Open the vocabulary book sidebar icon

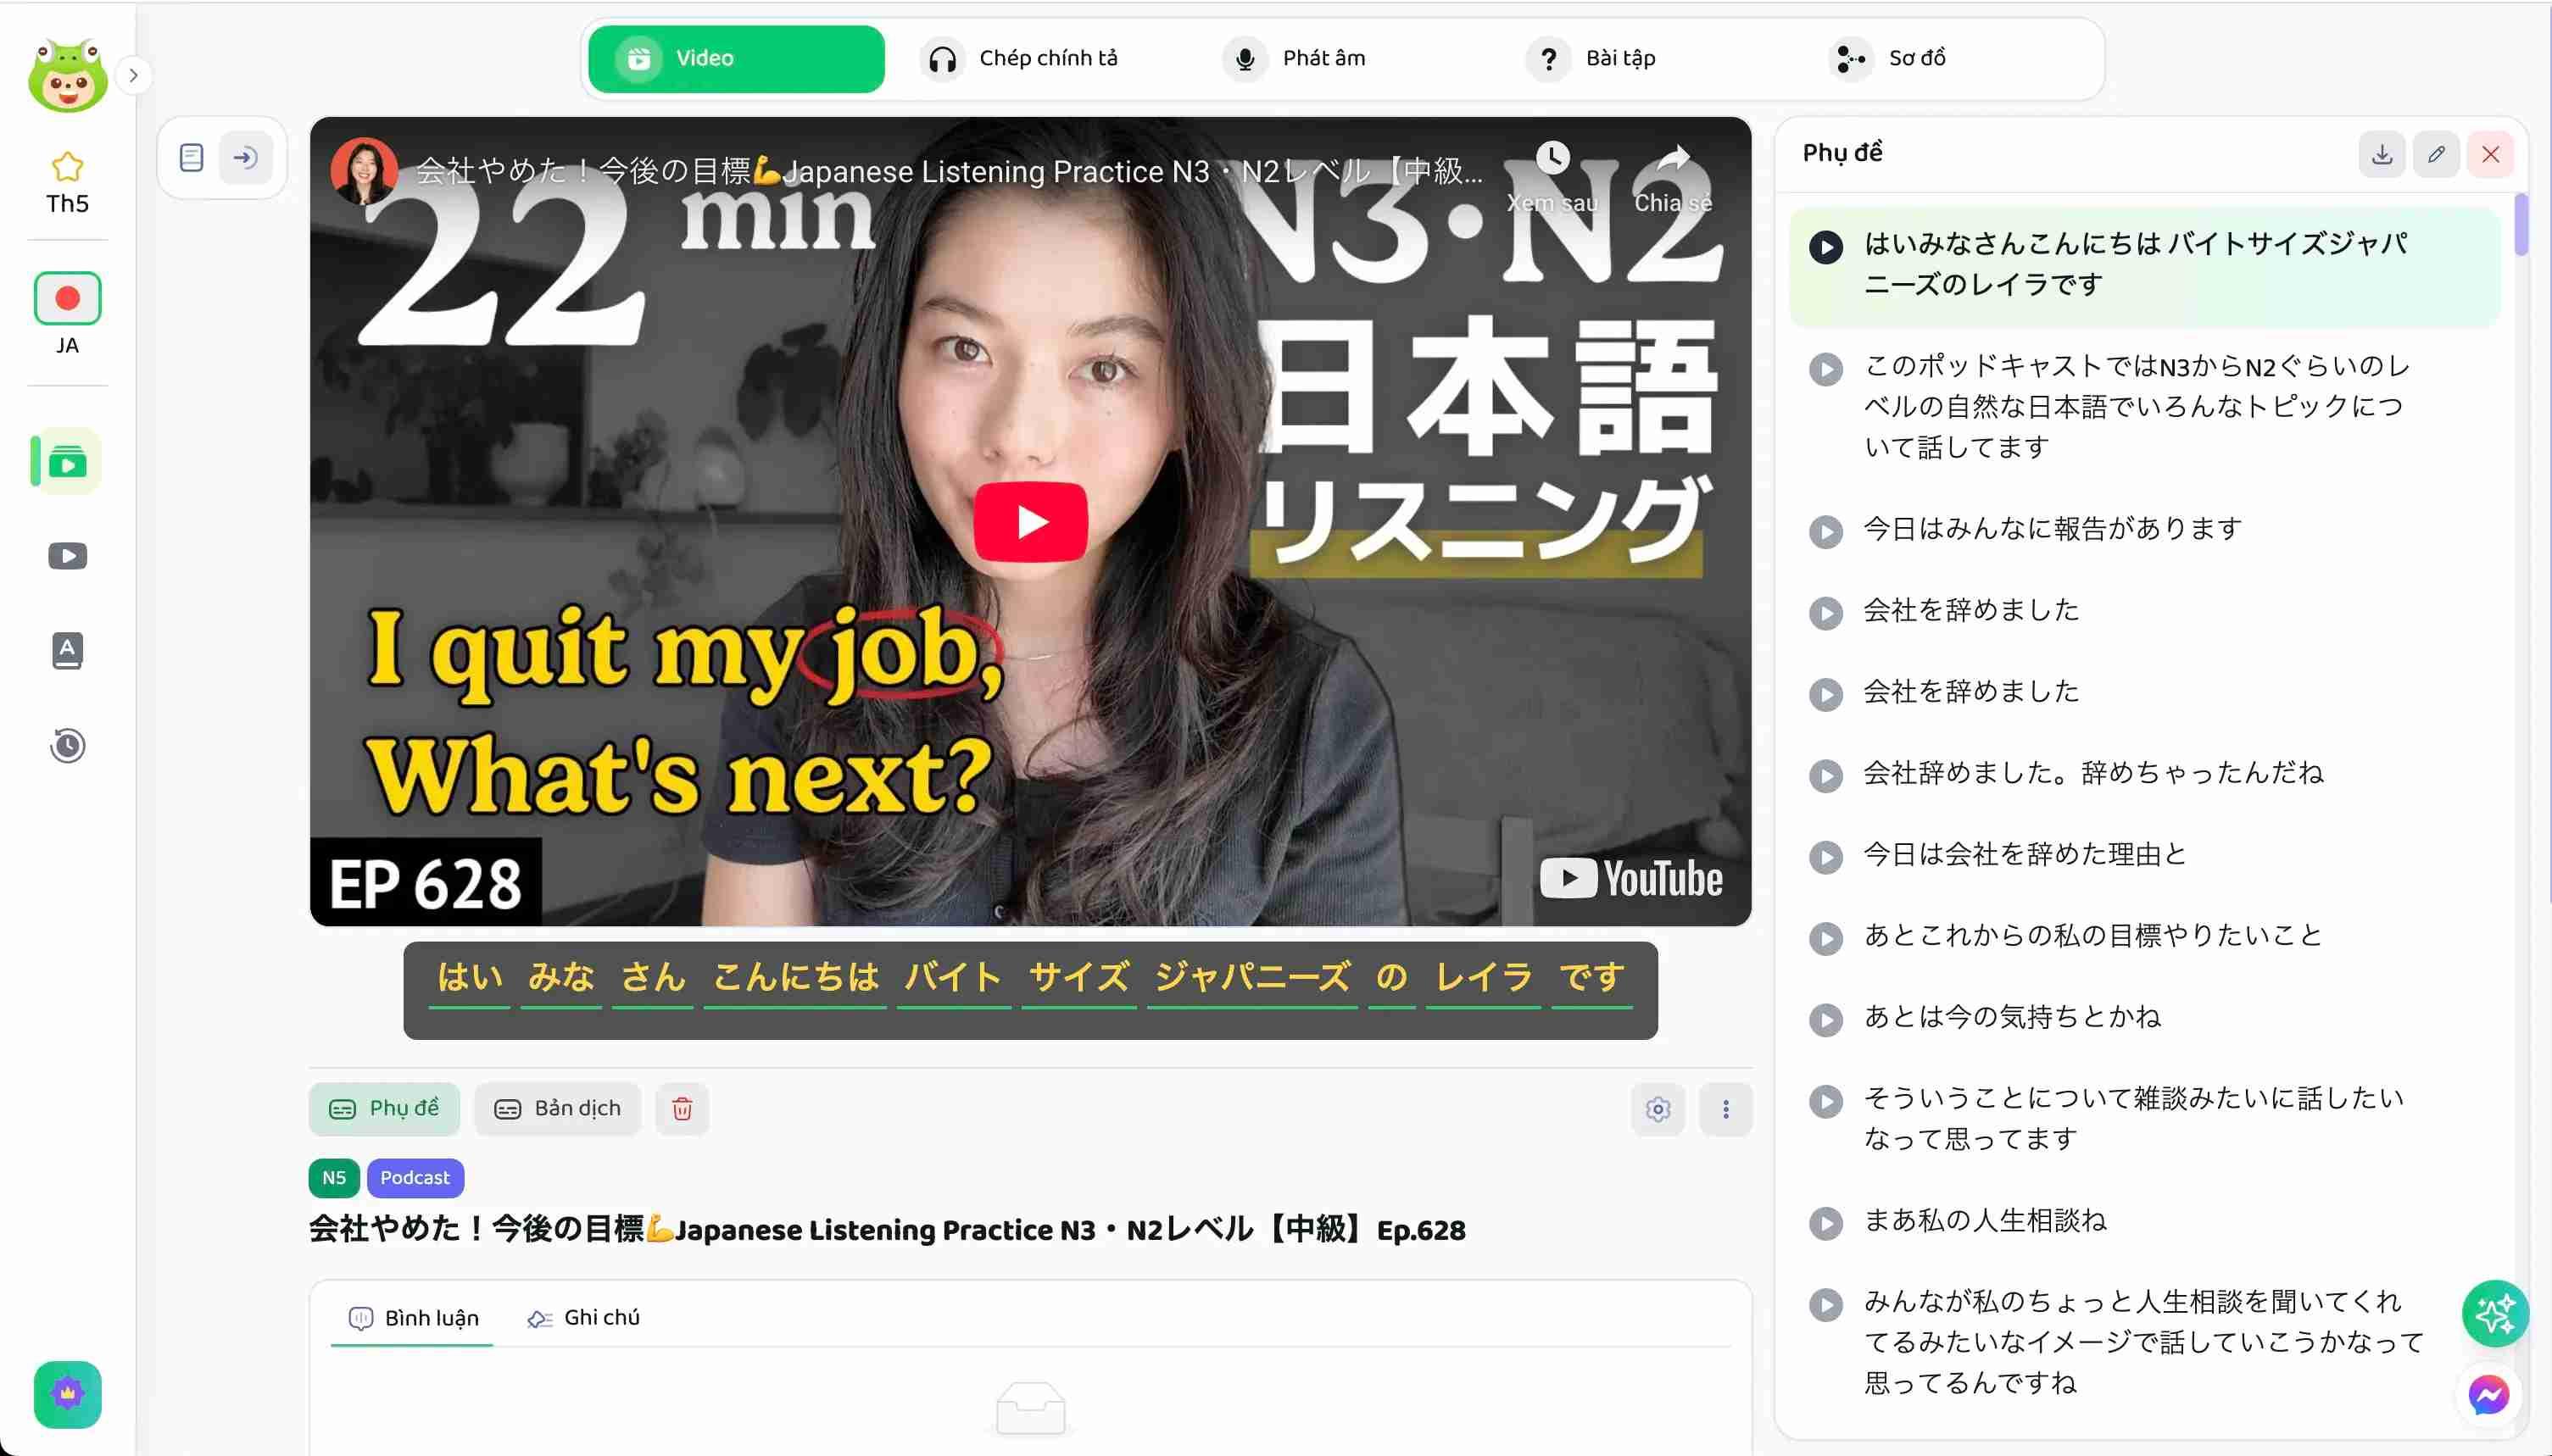tap(67, 651)
